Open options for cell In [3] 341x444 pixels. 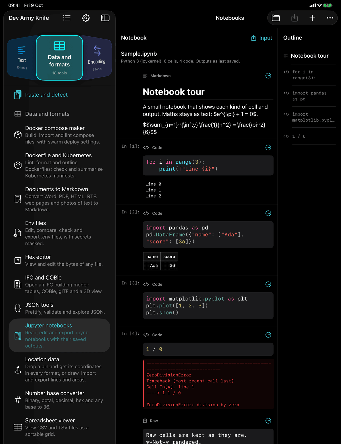tap(268, 284)
